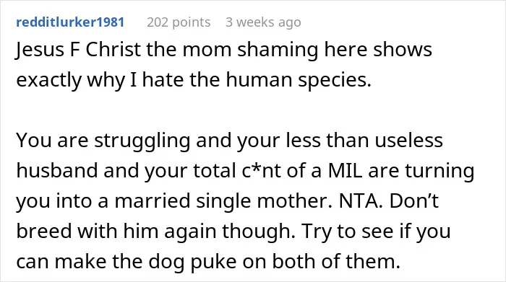Click the word 'husband' in the comment
The image size is (506, 282).
pyautogui.click(x=57, y=171)
